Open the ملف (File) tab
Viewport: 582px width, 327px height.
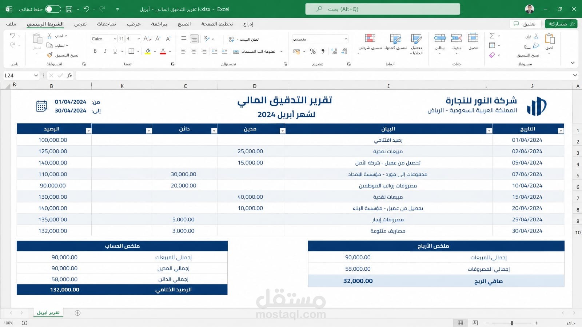pyautogui.click(x=11, y=24)
